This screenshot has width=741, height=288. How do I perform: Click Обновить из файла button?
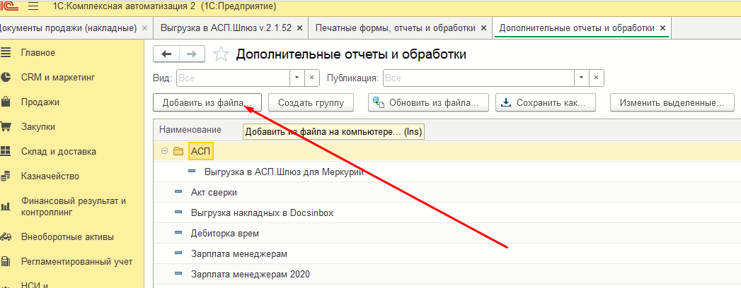point(428,102)
